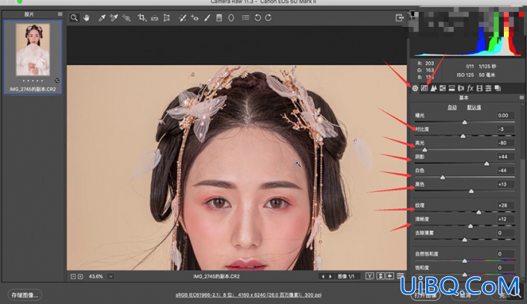Image resolution: width=527 pixels, height=304 pixels.
Task: Open the Split Toning panel tab
Action: coord(452,88)
